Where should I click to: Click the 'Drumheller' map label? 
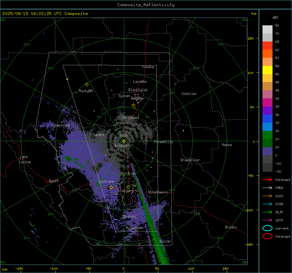tap(190, 160)
